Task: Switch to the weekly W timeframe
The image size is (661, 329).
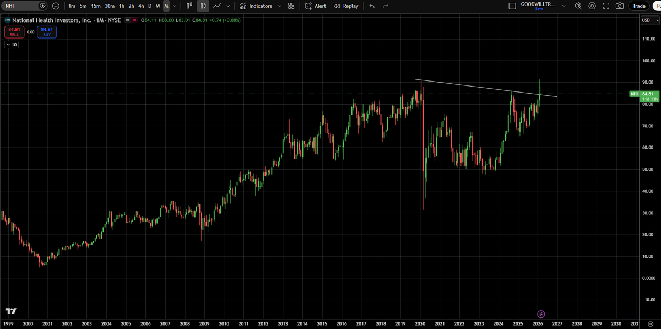Action: (x=158, y=6)
